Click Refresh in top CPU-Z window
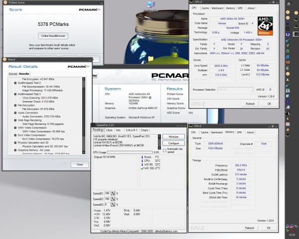 point(250,104)
